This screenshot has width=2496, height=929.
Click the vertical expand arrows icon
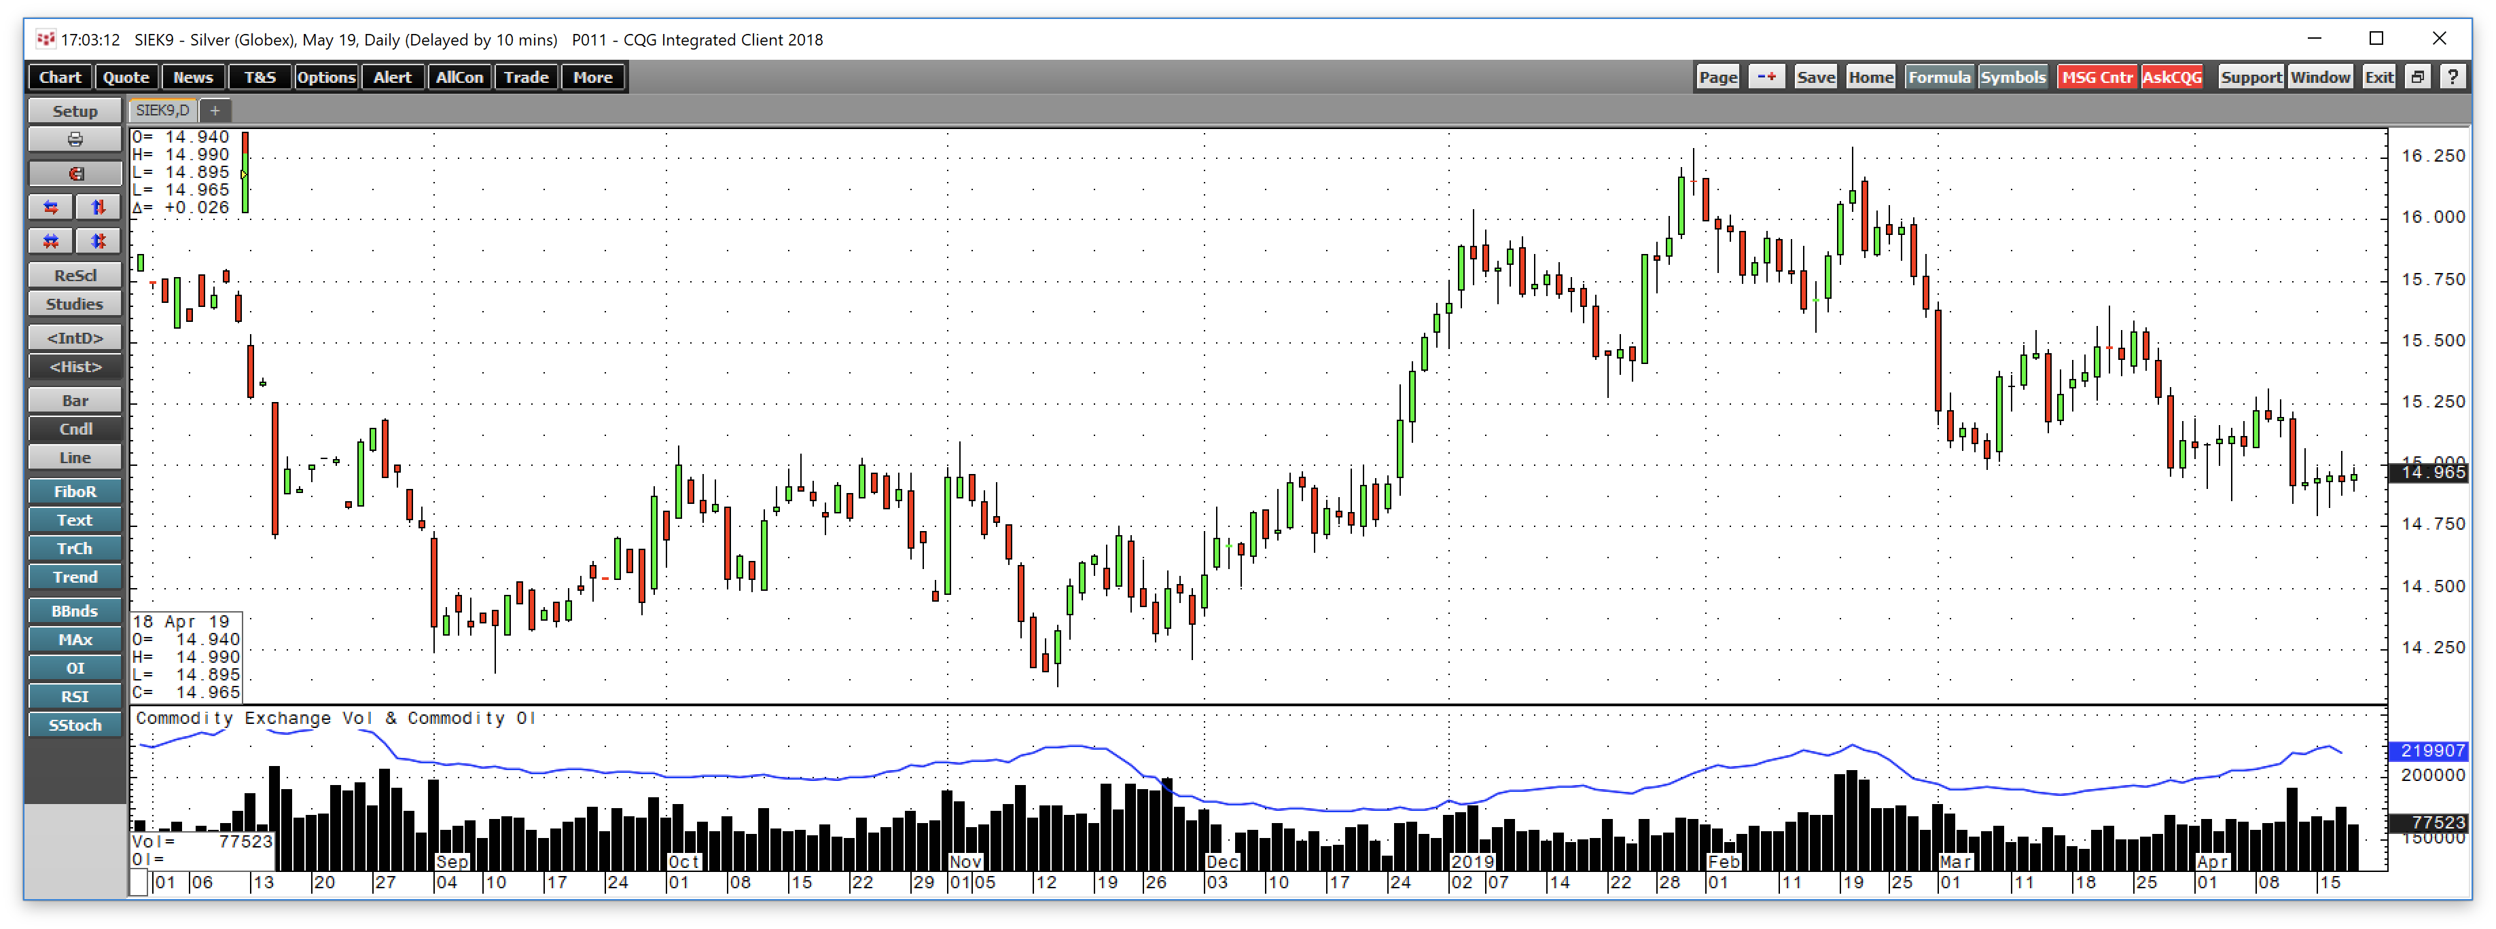pos(98,207)
